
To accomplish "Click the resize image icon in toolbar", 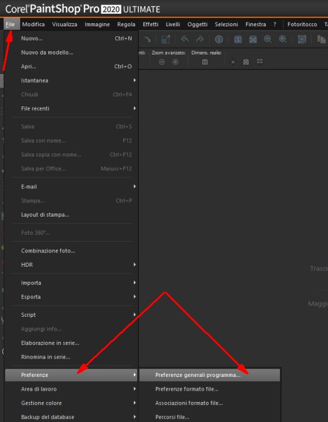I will click(165, 39).
